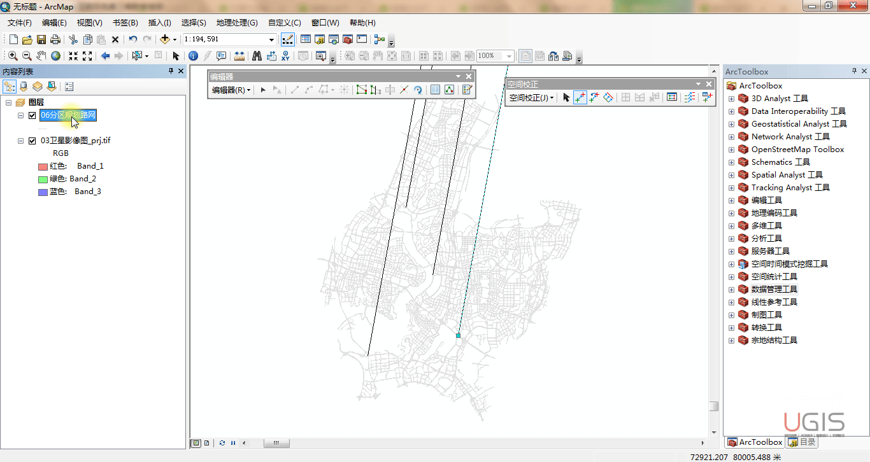Select the 06分区规划路网 layer name
The width and height of the screenshot is (870, 462).
[68, 115]
